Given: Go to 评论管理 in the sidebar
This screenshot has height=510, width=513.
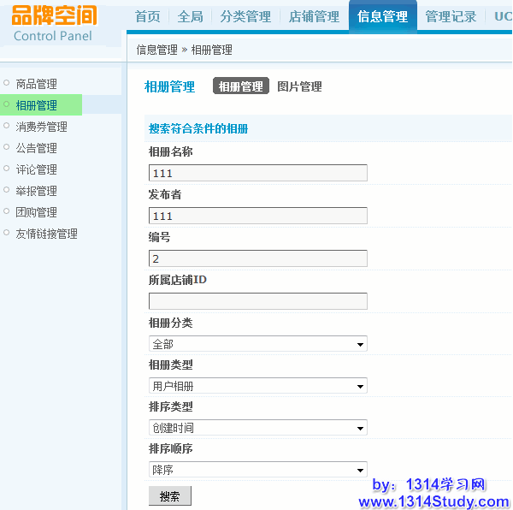Looking at the screenshot, I should (x=37, y=169).
